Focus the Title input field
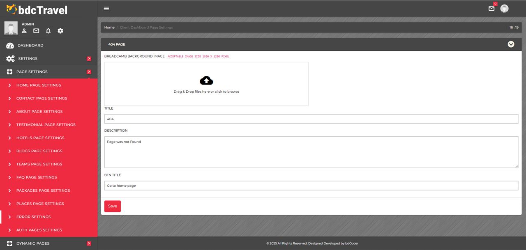Viewport: 526px width, 250px height. point(311,119)
